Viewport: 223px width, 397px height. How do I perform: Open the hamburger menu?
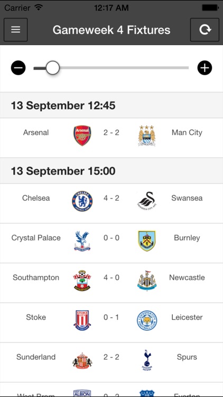(x=16, y=30)
